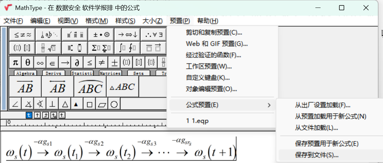Open the embellishments palette
The height and width of the screenshot is (163, 383).
point(75,35)
